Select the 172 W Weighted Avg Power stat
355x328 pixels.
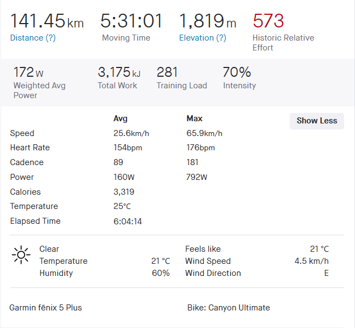click(x=28, y=72)
